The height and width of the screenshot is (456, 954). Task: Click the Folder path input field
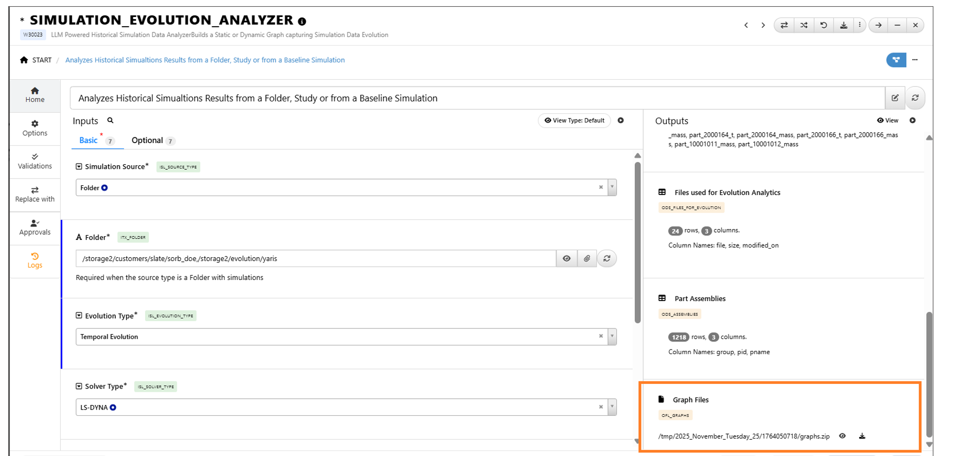(315, 258)
